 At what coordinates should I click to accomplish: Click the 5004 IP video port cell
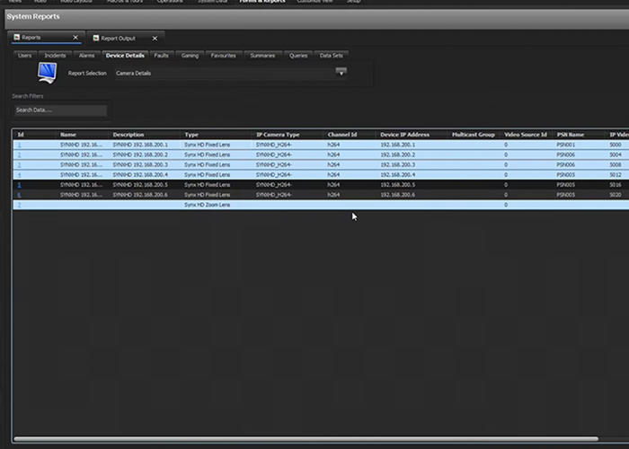pos(616,154)
